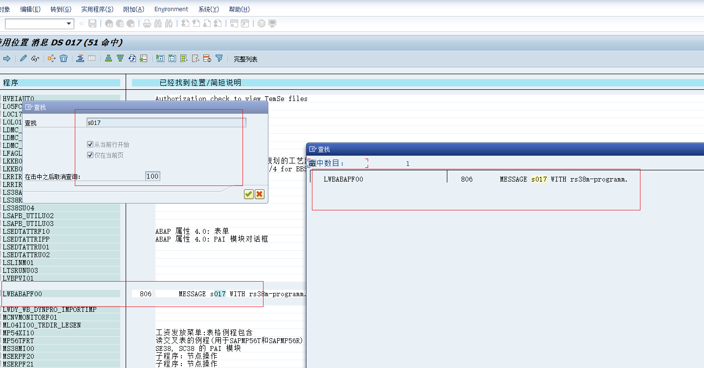This screenshot has width=704, height=368.
Task: Click the 程序 column header
Action: tap(61, 83)
